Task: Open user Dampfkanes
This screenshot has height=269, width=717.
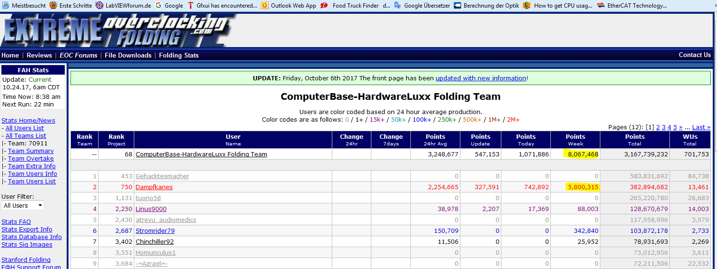Action: (154, 187)
